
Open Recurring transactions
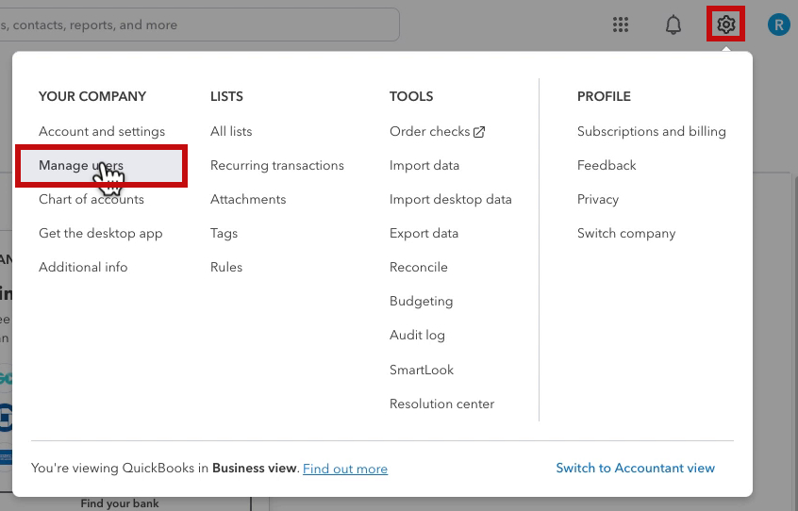(277, 165)
